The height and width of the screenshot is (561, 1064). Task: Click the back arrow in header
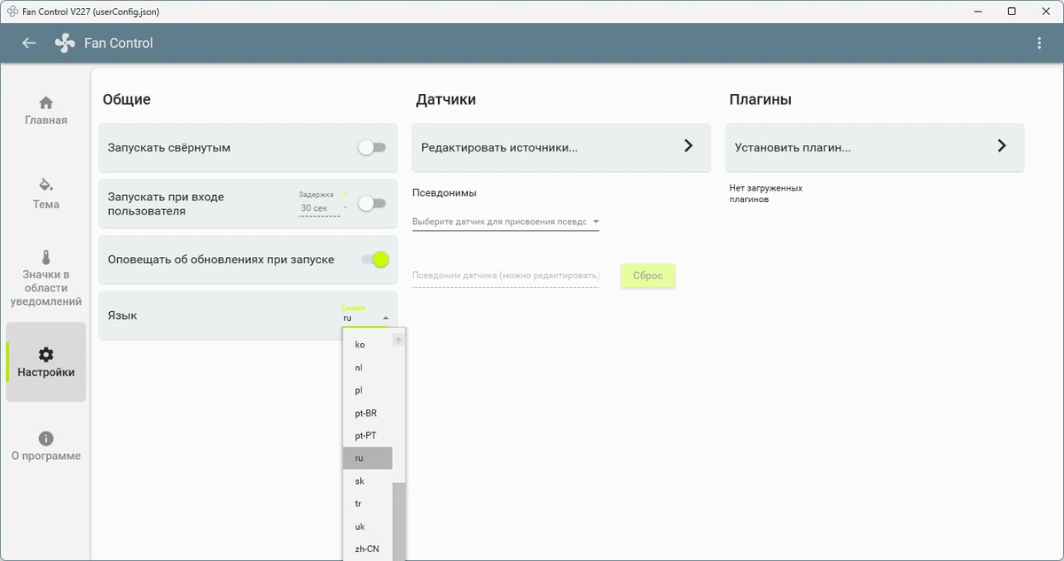(x=29, y=43)
